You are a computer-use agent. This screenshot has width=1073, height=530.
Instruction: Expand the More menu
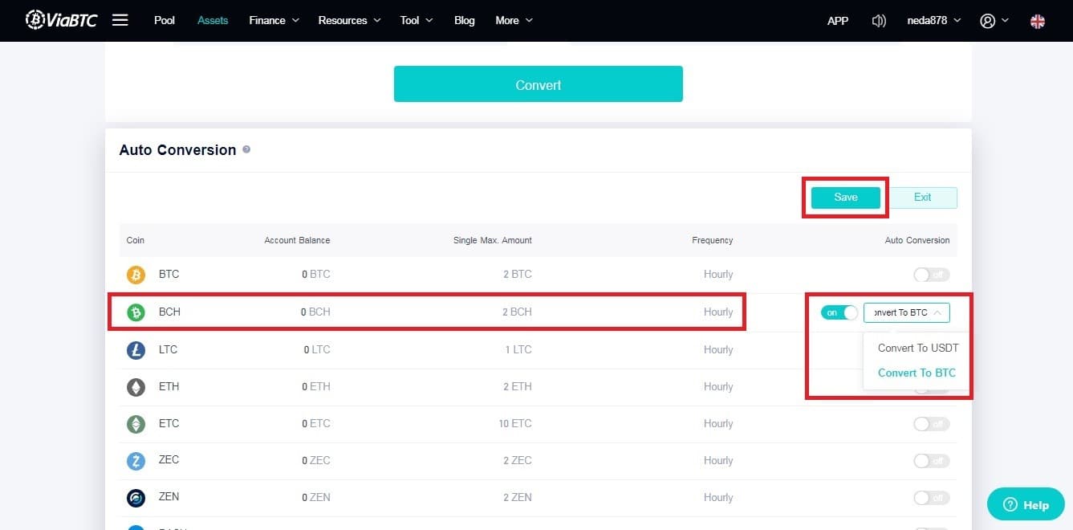pyautogui.click(x=514, y=20)
